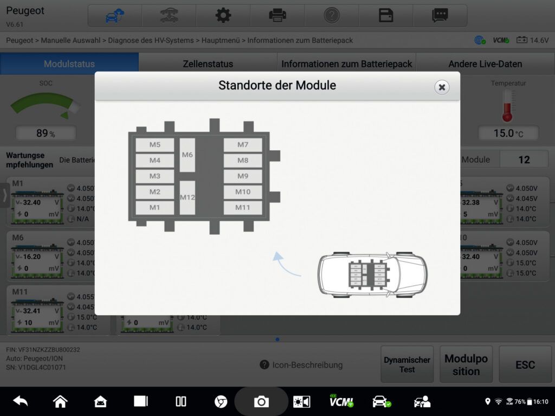Expand the left side panel arrow
Viewport: 555px width, 416px height.
click(5, 195)
